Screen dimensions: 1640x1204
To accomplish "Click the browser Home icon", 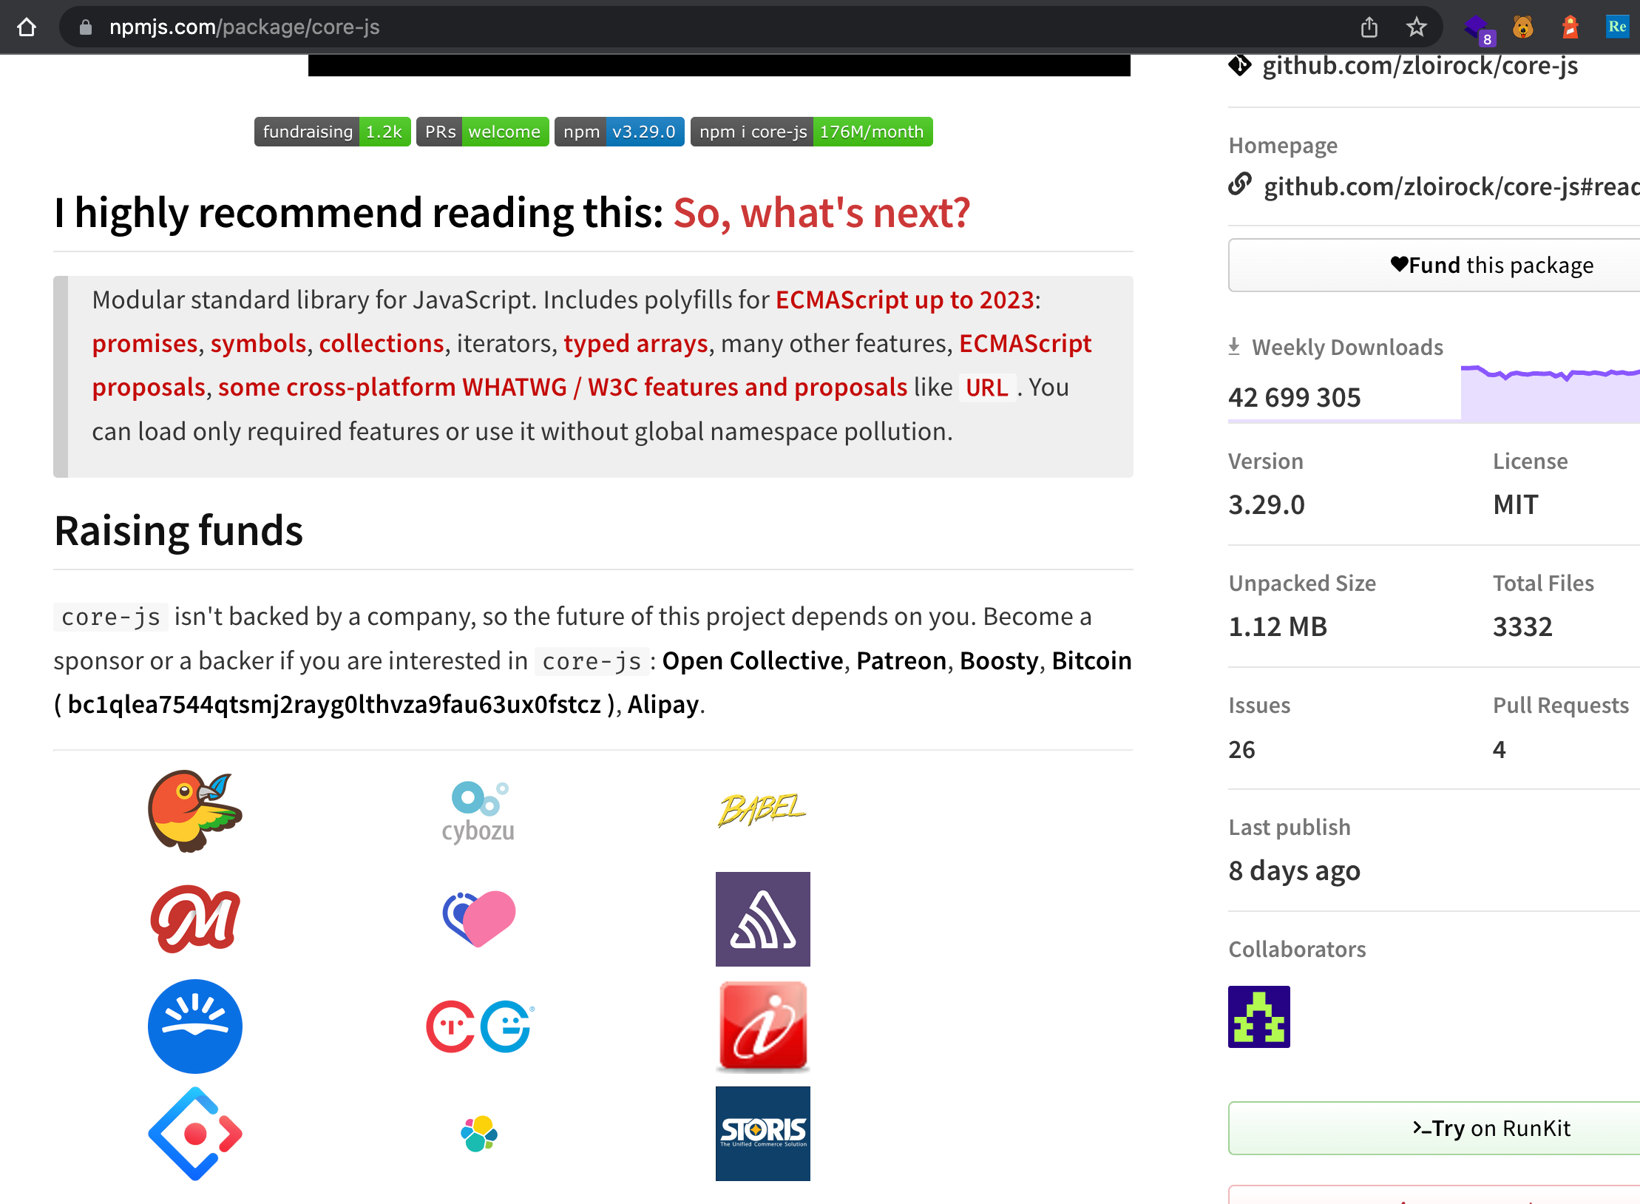I will (x=27, y=27).
